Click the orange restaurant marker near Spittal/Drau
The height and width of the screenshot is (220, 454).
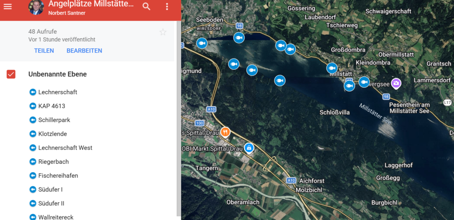pyautogui.click(x=226, y=131)
